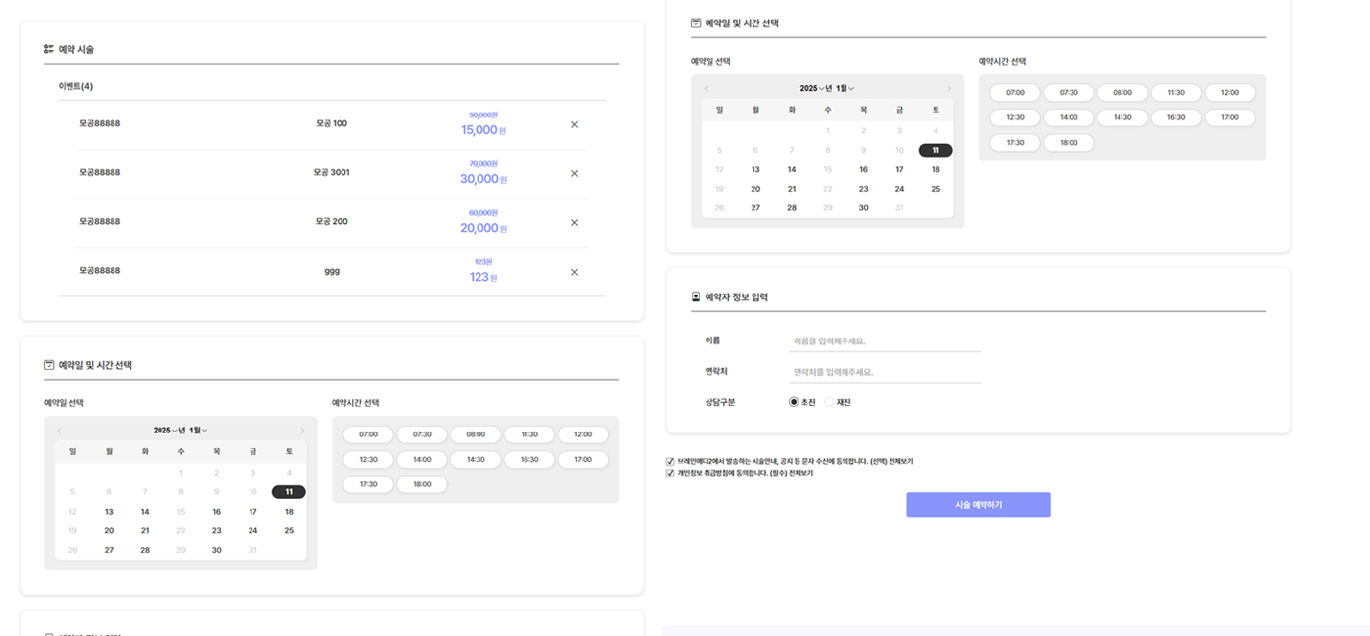Image resolution: width=1370 pixels, height=636 pixels.
Task: Remove the 모공 200 event row
Action: coord(574,222)
